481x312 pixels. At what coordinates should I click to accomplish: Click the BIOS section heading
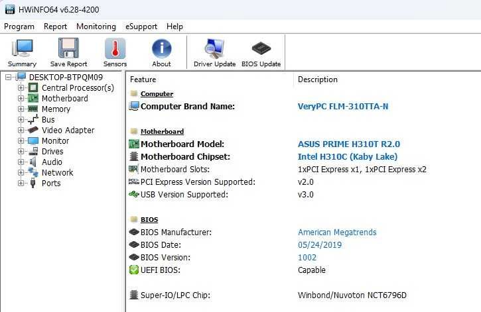click(x=149, y=219)
